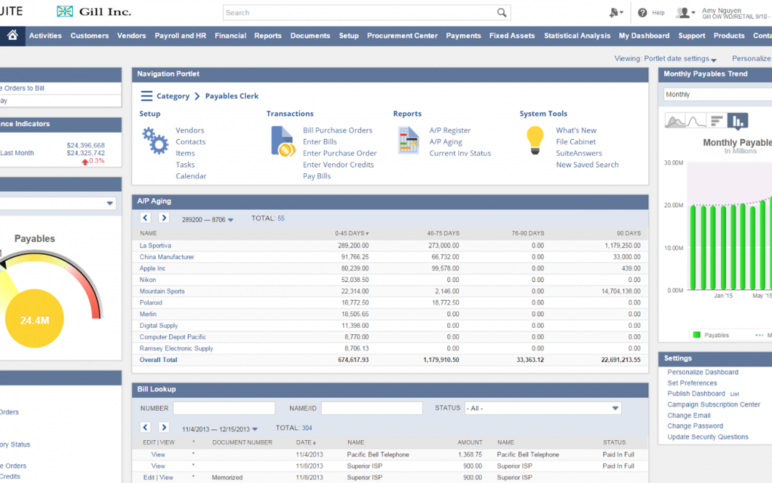
Task: Open the SuiteAnswers link
Action: (x=579, y=153)
